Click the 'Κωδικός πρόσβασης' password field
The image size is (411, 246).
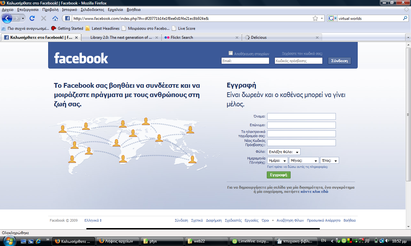[299, 61]
